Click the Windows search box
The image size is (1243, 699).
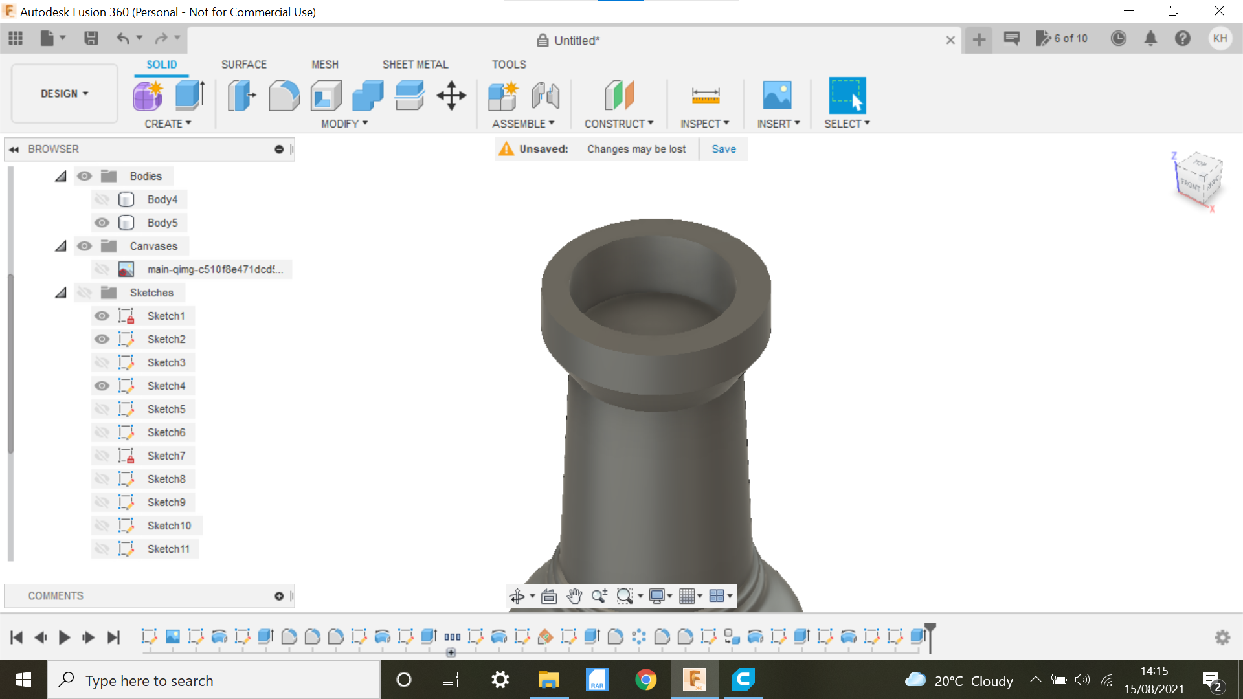(x=214, y=680)
